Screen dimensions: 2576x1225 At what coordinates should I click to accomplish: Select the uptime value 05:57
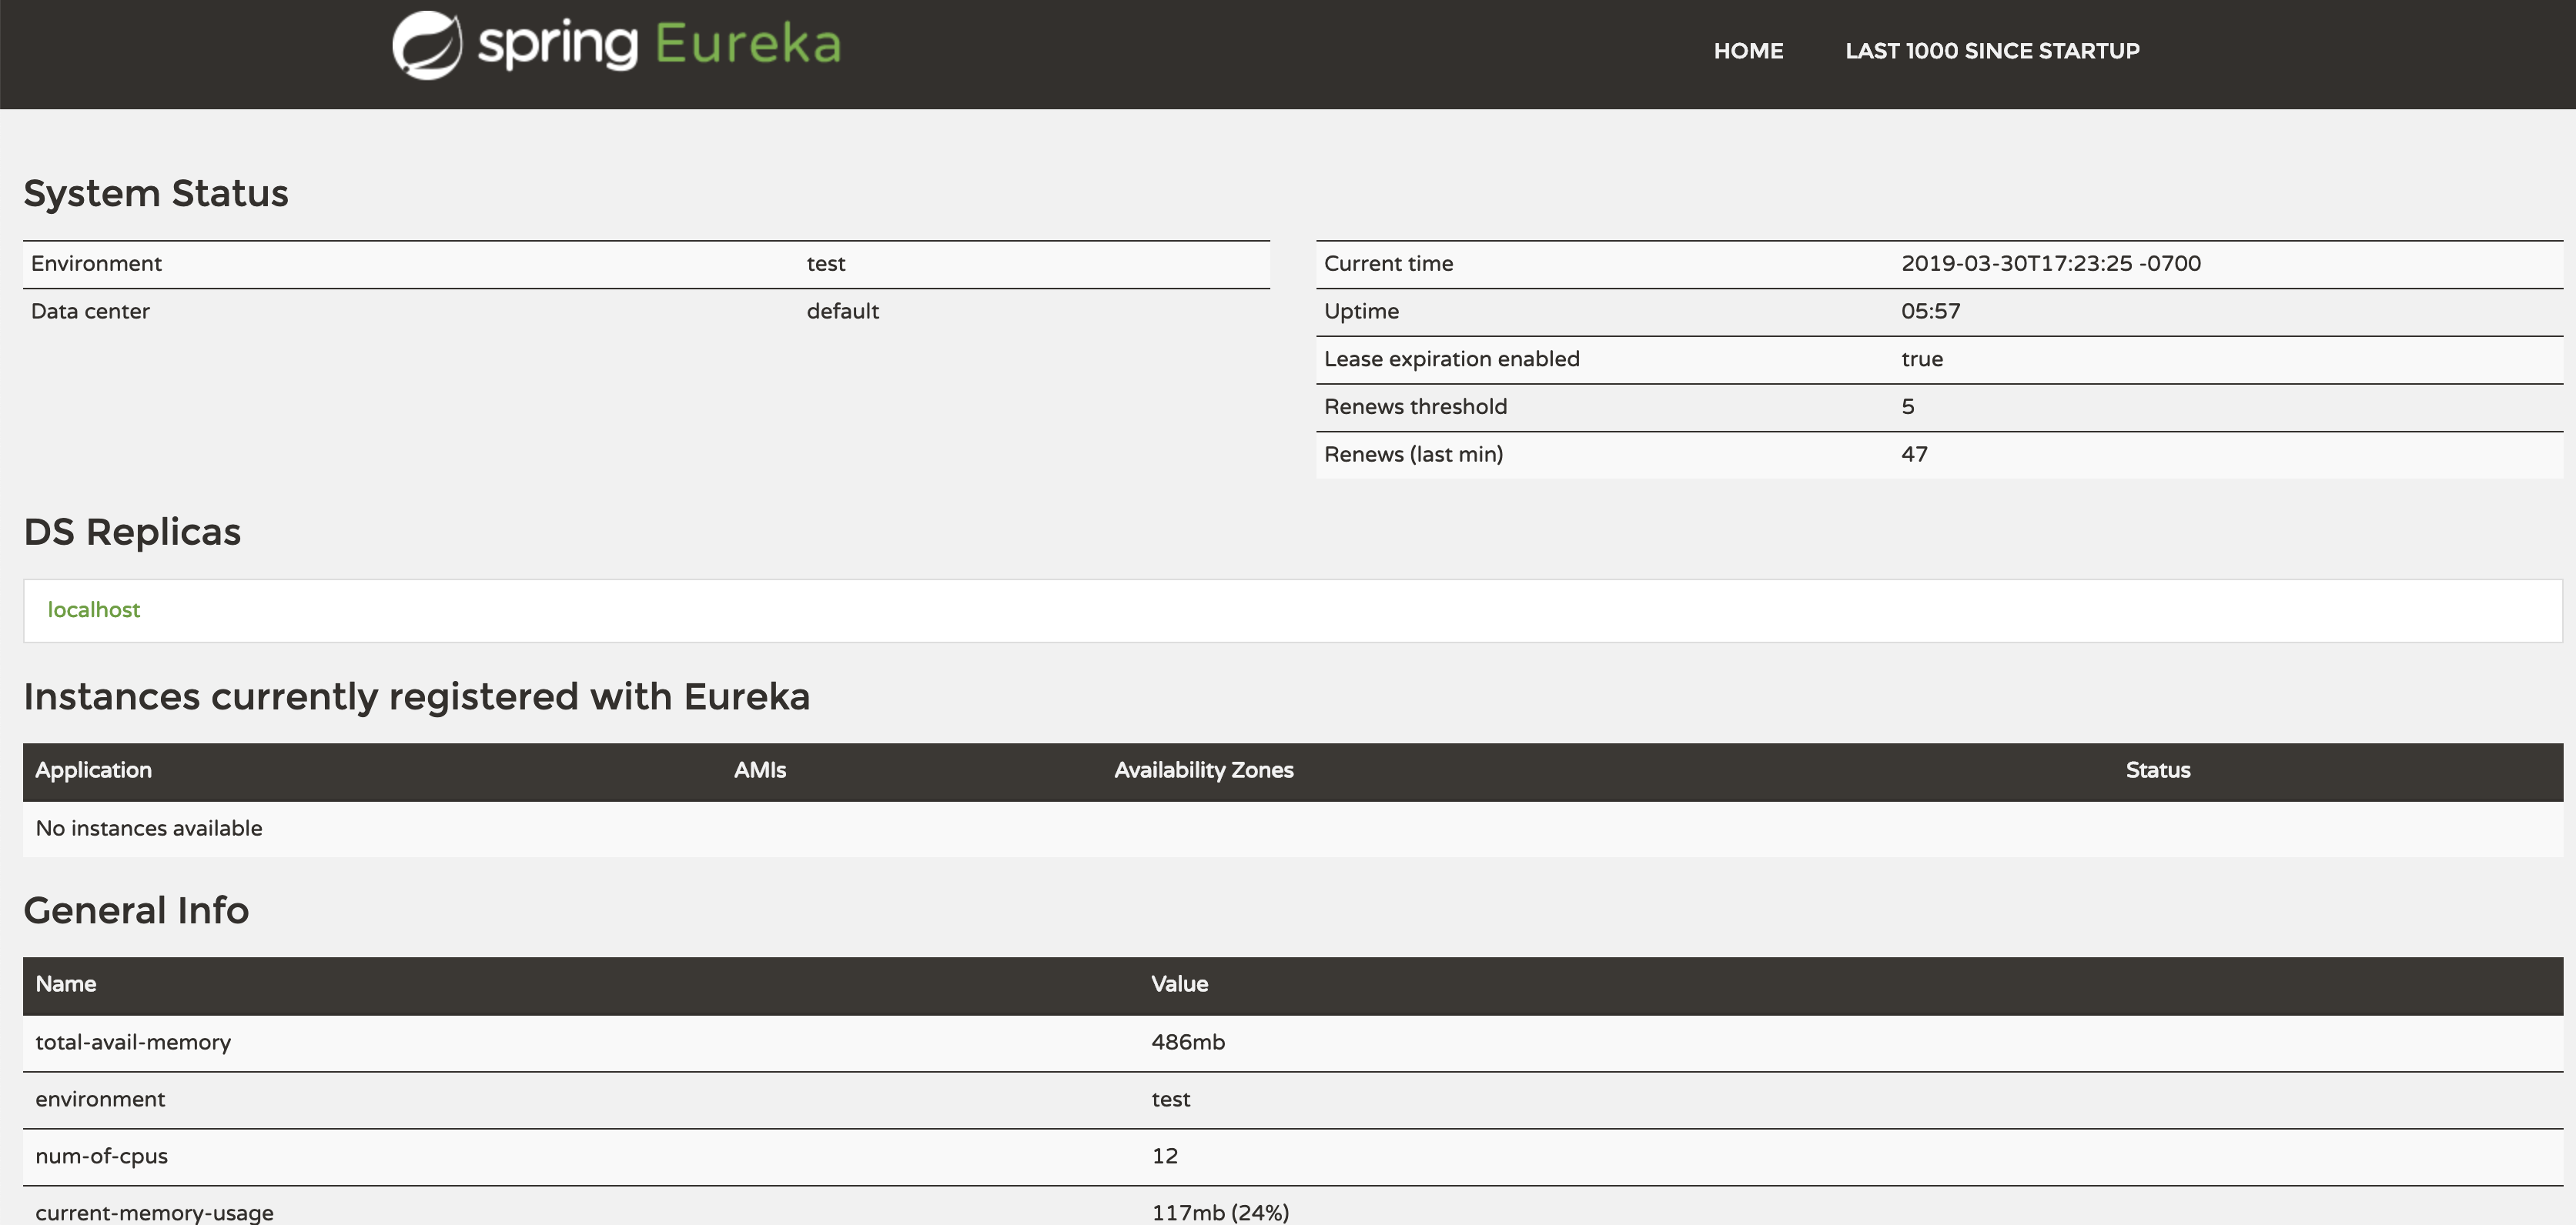tap(1930, 312)
